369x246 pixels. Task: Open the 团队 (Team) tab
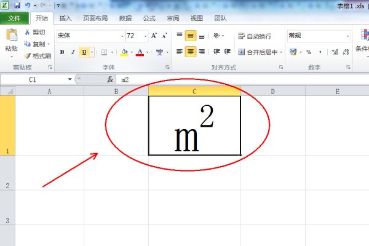tap(221, 18)
